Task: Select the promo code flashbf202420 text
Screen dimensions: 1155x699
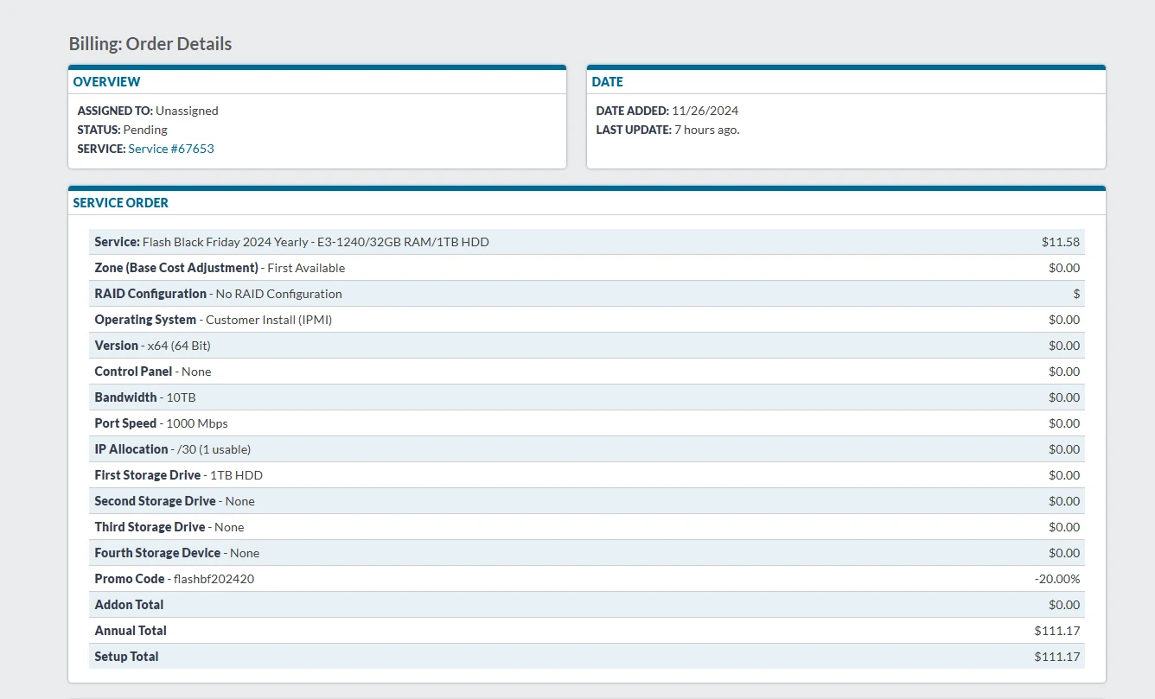Action: pyautogui.click(x=214, y=579)
